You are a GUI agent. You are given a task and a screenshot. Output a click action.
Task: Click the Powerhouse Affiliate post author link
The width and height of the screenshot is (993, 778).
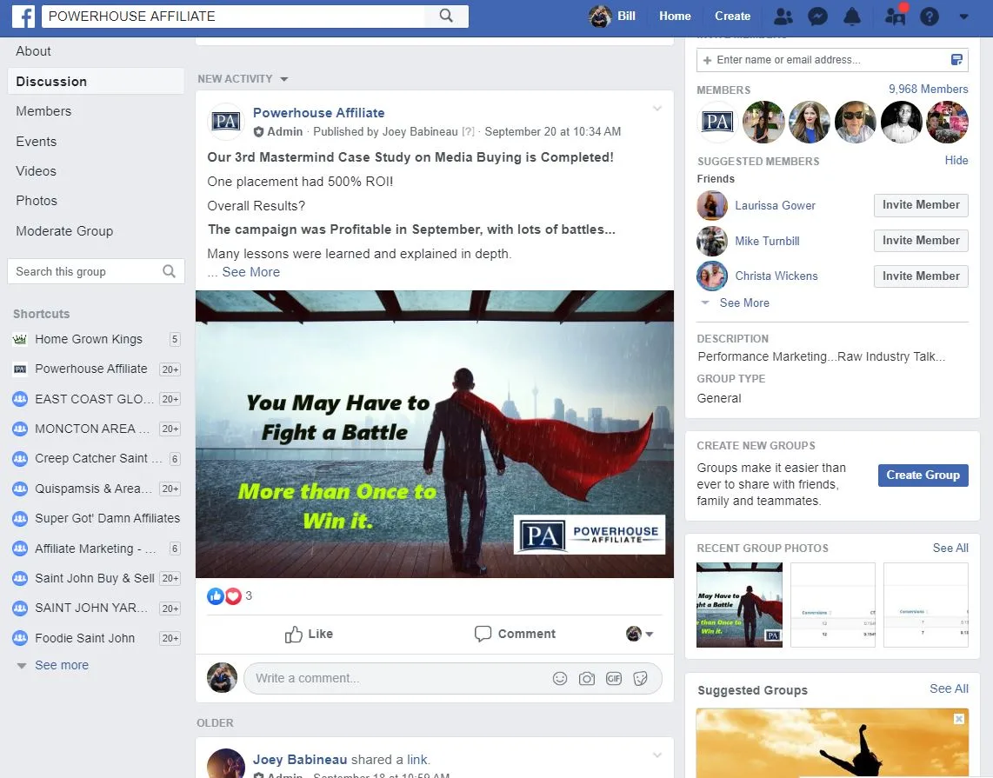318,113
